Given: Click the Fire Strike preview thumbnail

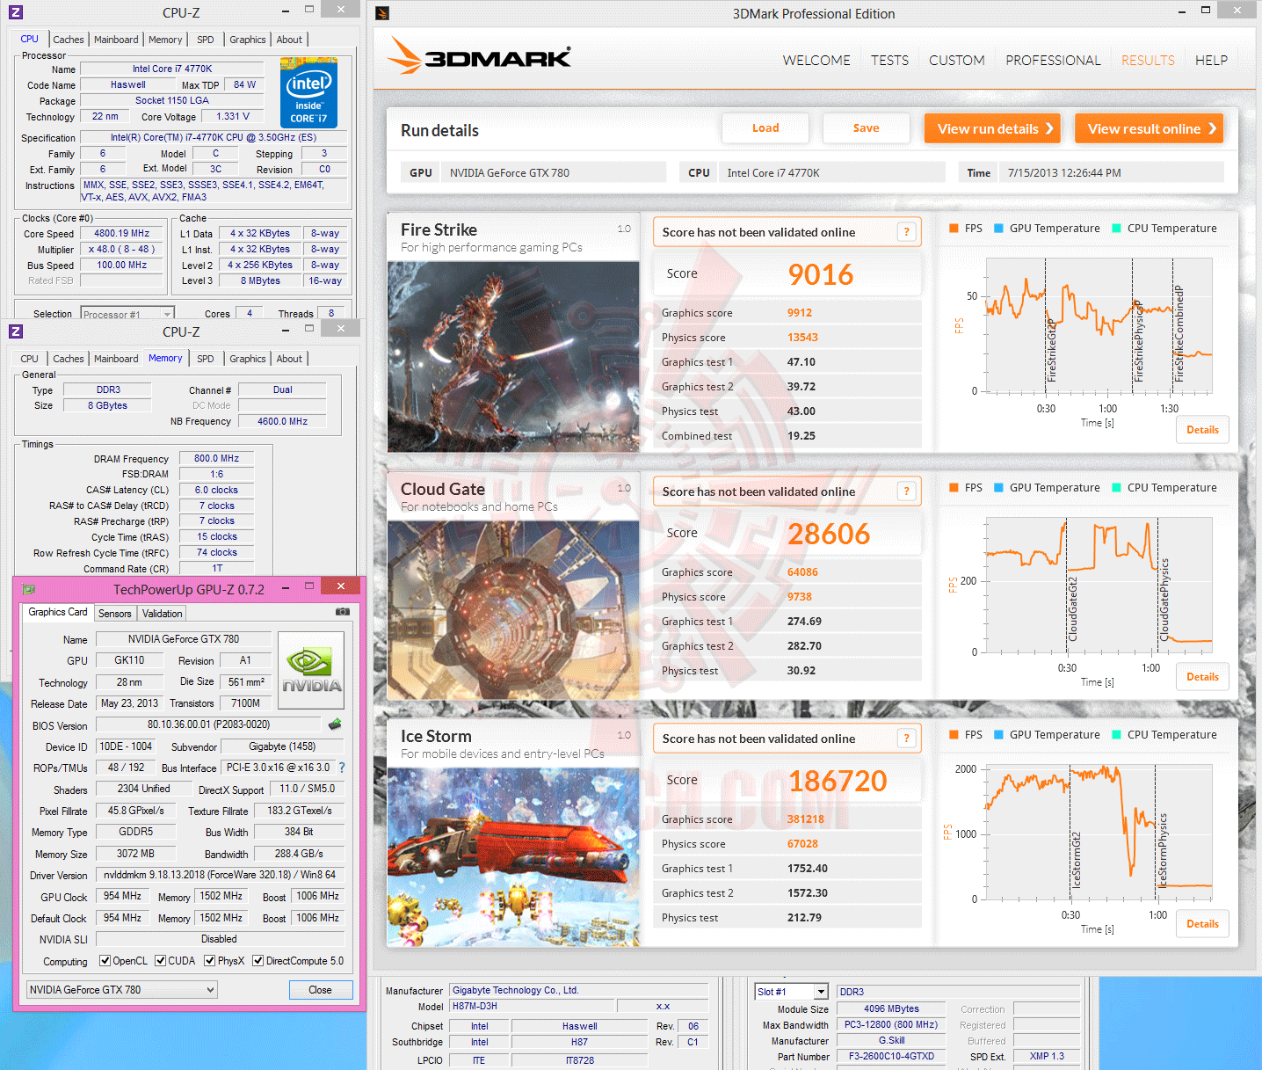Looking at the screenshot, I should coord(513,356).
